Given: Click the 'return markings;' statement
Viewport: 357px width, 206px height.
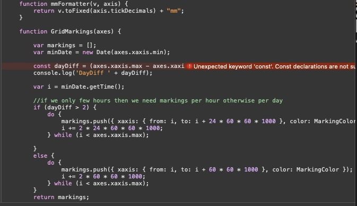Looking at the screenshot, I should pos(61,197).
